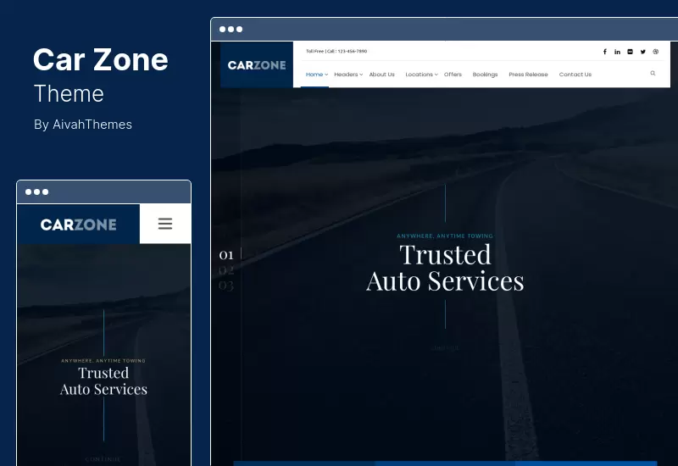The height and width of the screenshot is (466, 678).
Task: Go to the Bookings page
Action: 485,75
